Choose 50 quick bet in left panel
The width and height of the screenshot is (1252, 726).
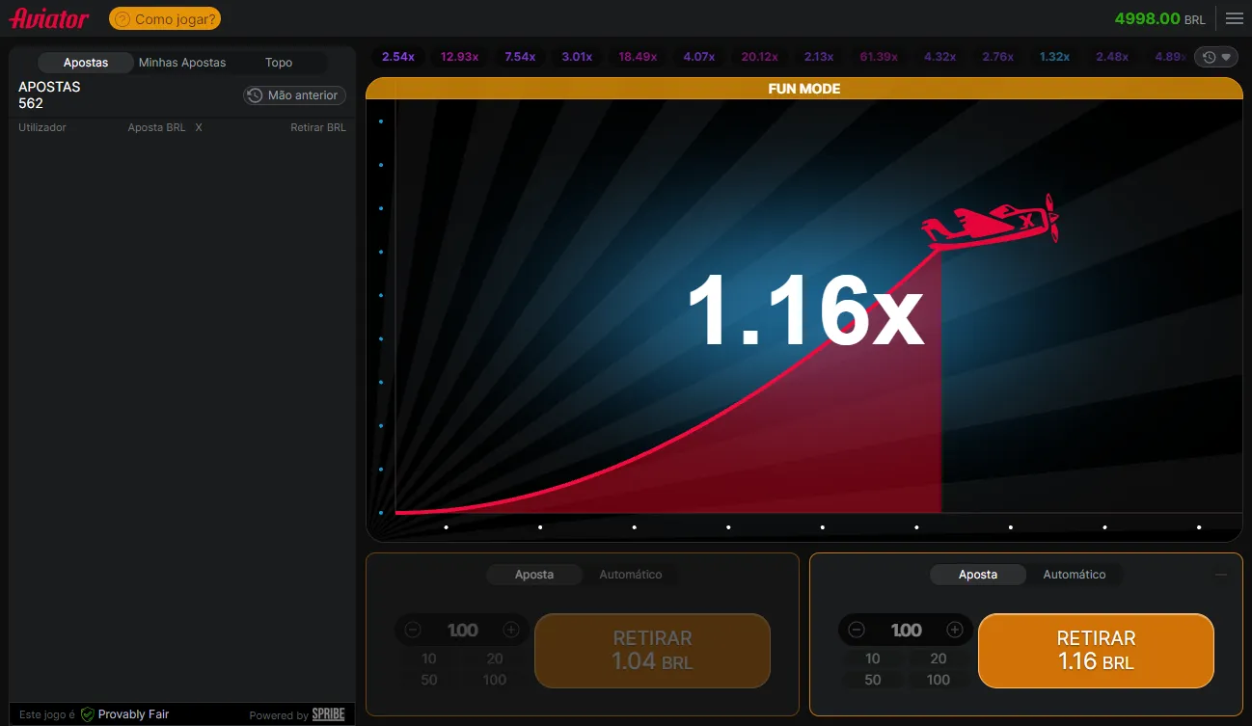[429, 680]
